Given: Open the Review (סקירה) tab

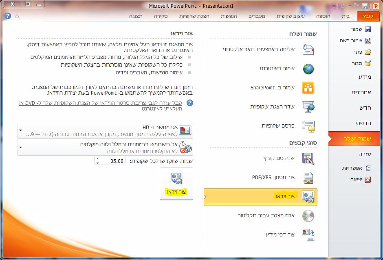Looking at the screenshot, I should [161, 16].
